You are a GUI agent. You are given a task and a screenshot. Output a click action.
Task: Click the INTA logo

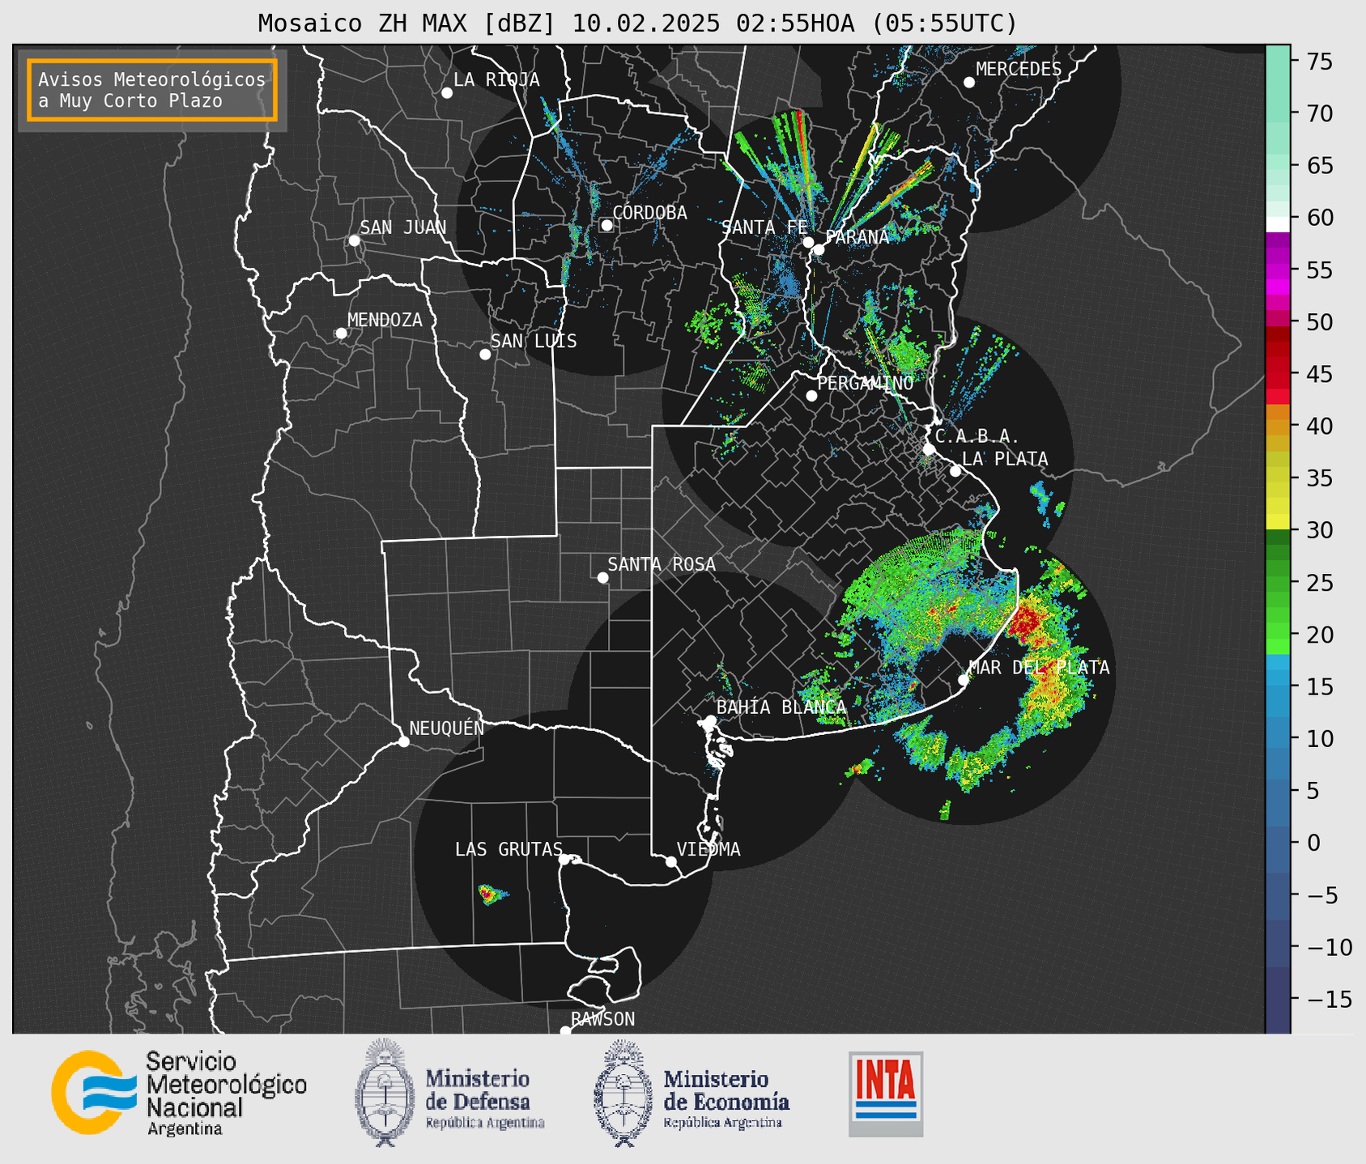(x=886, y=1094)
